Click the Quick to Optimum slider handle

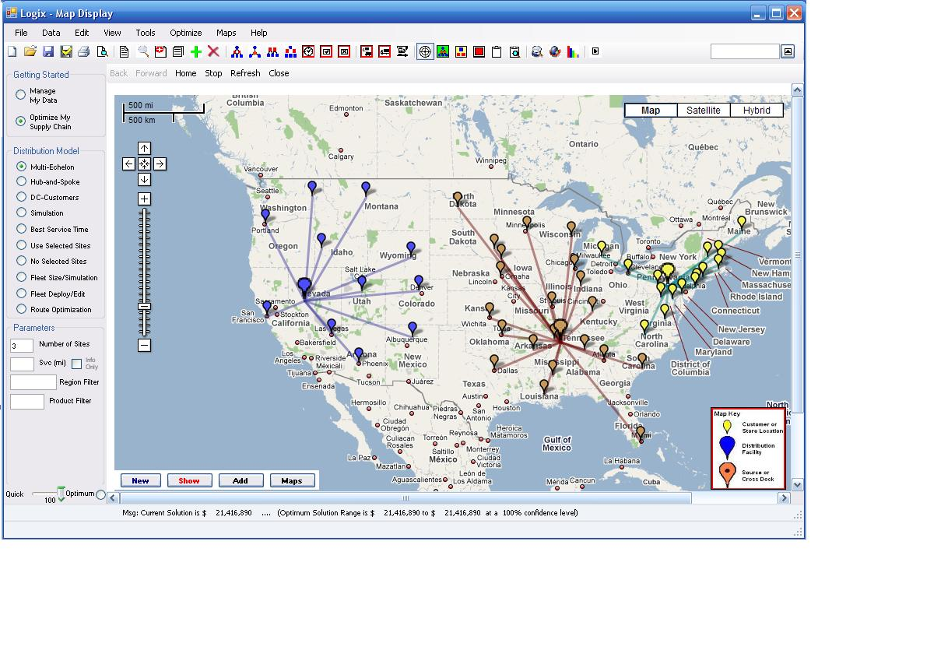(x=61, y=492)
